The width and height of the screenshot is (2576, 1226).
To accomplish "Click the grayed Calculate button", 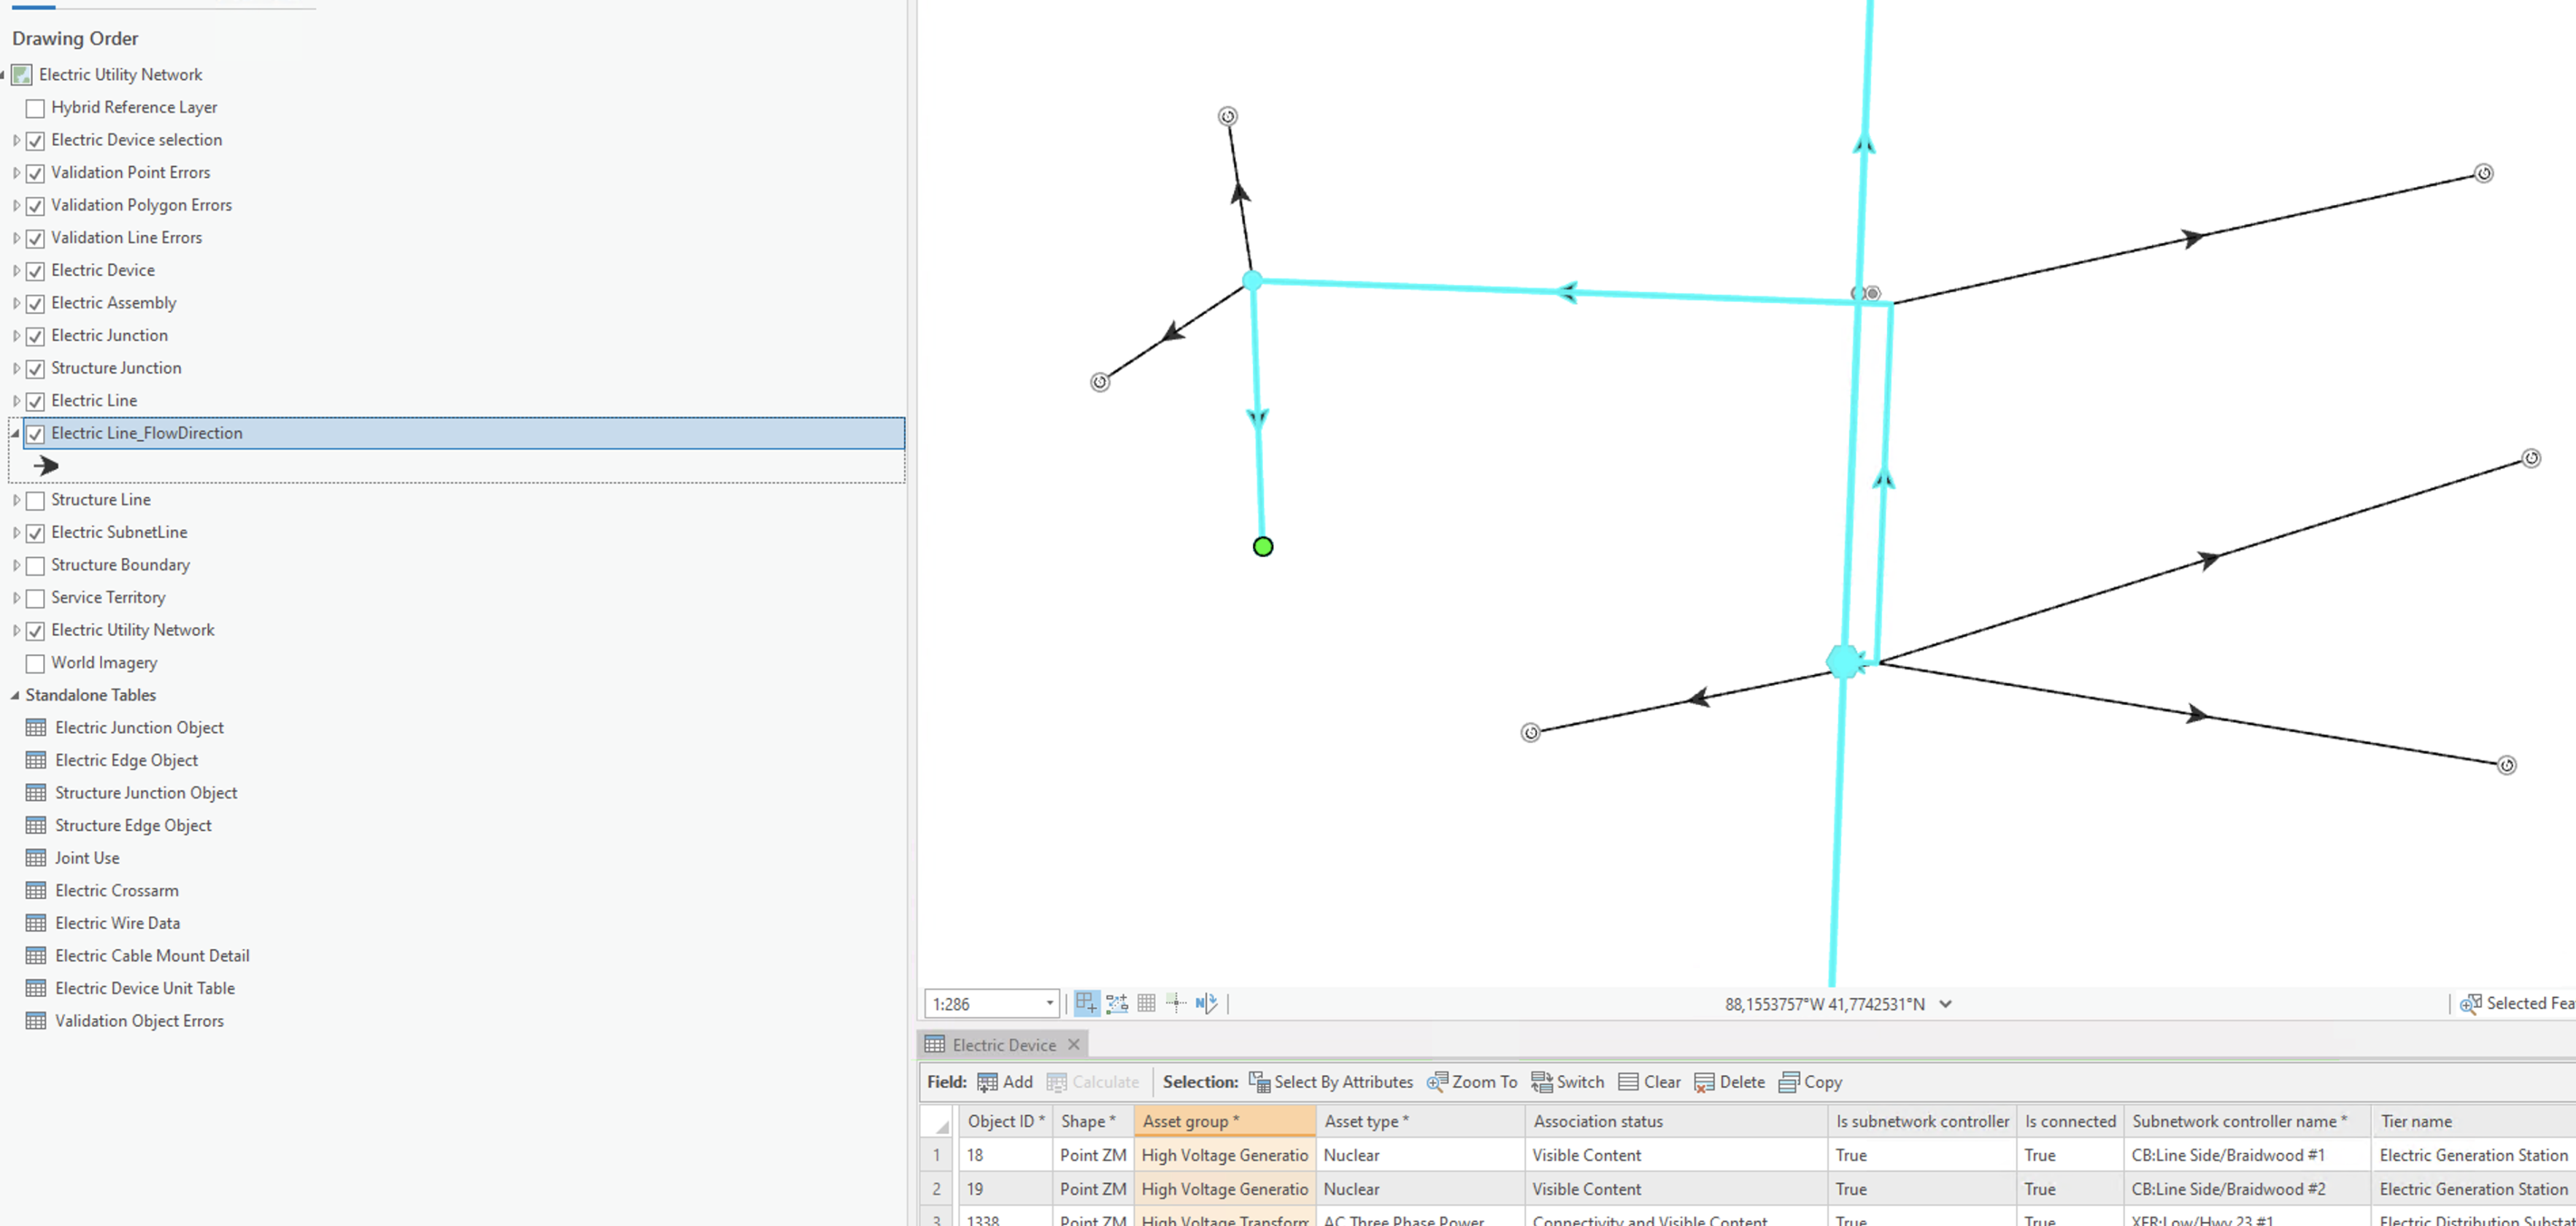I will (1093, 1082).
